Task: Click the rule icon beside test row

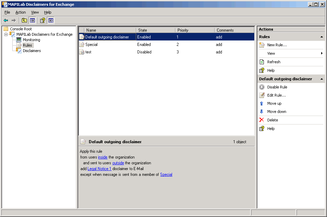Action: pyautogui.click(x=82, y=52)
